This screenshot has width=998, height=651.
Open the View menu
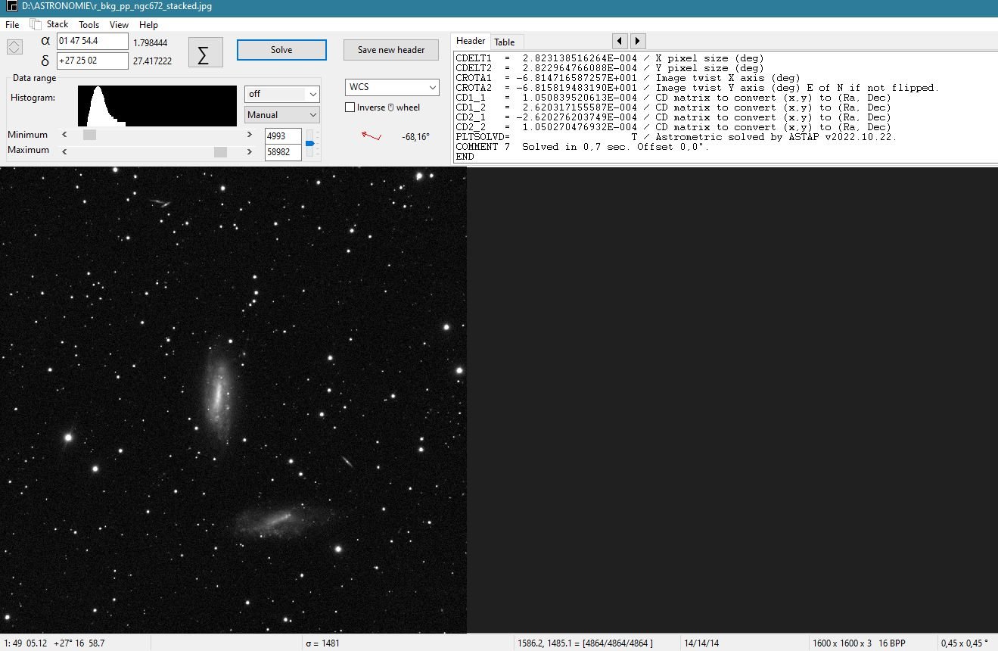coord(119,25)
